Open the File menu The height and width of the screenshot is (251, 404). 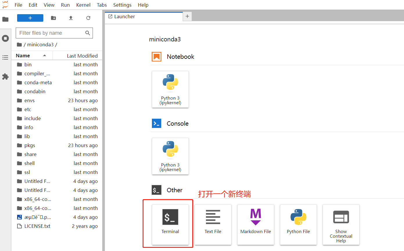point(18,5)
